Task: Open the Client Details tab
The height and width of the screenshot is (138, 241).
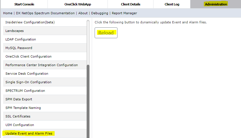Action: 130,4
